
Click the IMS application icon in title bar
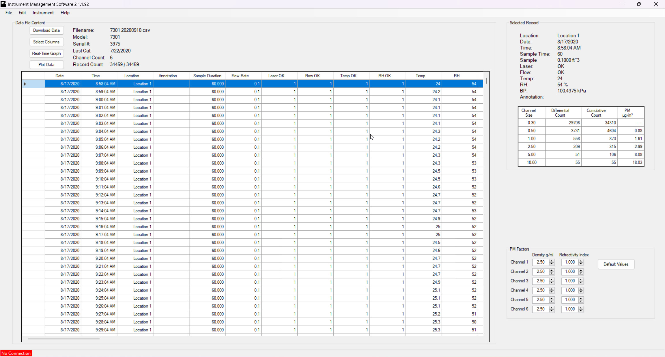(x=3, y=4)
